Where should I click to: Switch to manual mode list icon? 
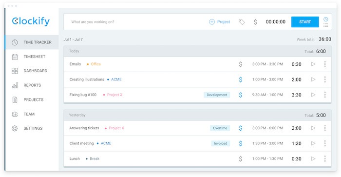tap(325, 25)
